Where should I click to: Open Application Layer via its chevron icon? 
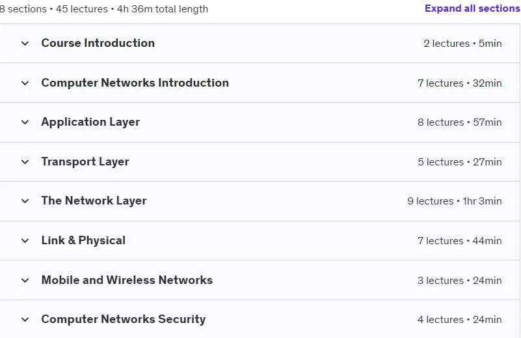tap(25, 122)
